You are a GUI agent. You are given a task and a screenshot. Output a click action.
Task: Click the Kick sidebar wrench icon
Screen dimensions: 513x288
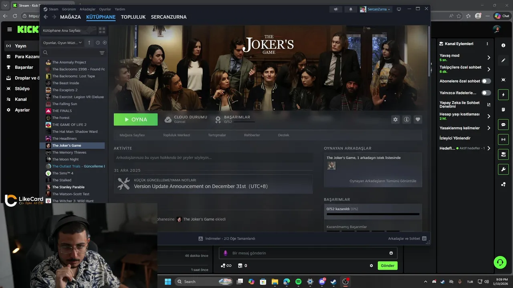pyautogui.click(x=503, y=169)
